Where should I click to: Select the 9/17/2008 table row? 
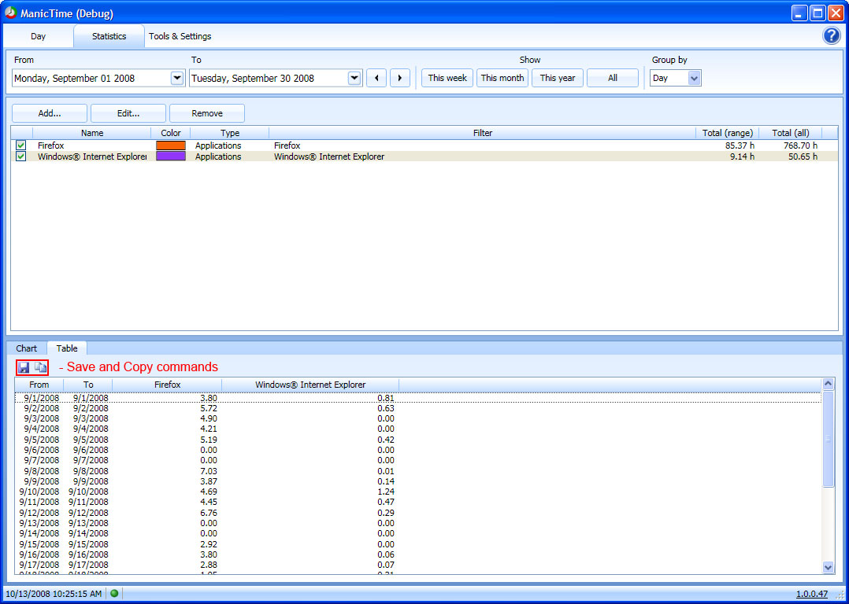(x=418, y=565)
